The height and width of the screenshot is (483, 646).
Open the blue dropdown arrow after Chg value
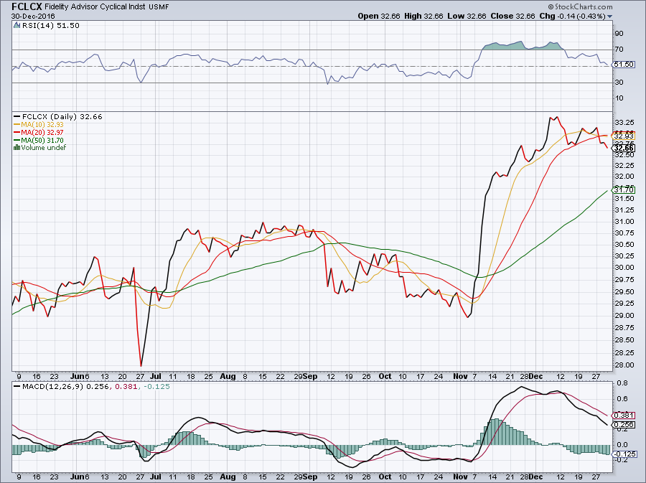(x=609, y=17)
